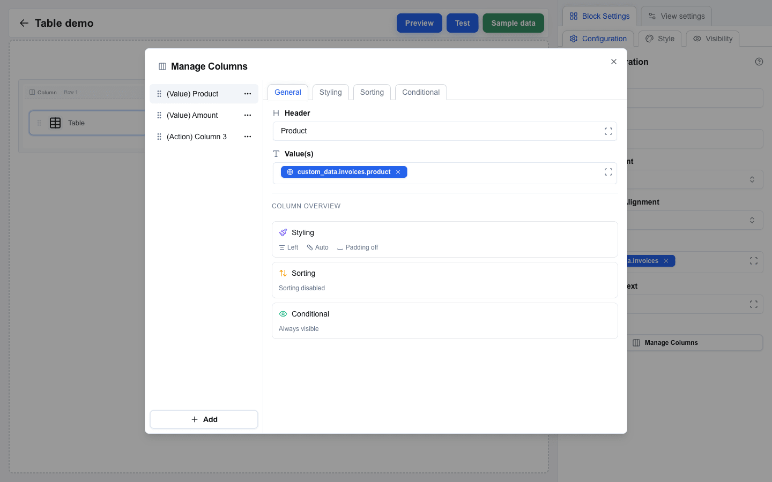Open the Sorting overview card
Image resolution: width=772 pixels, height=482 pixels.
(445, 280)
